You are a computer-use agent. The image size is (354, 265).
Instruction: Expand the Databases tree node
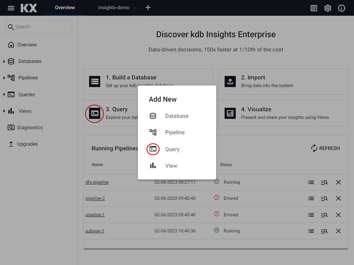[x=4, y=61]
